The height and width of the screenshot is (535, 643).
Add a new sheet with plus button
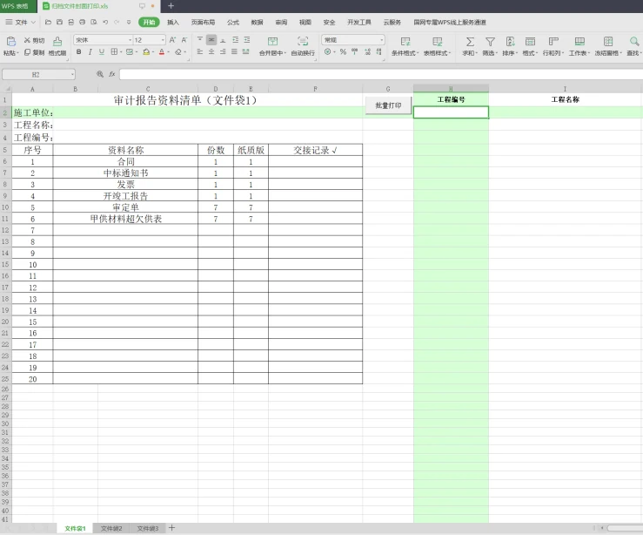(171, 528)
